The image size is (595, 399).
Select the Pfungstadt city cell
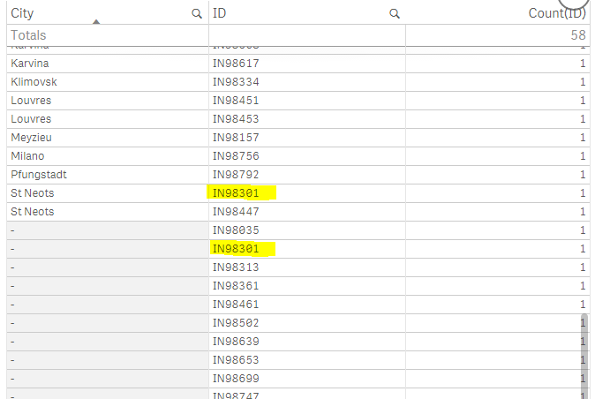click(x=38, y=175)
